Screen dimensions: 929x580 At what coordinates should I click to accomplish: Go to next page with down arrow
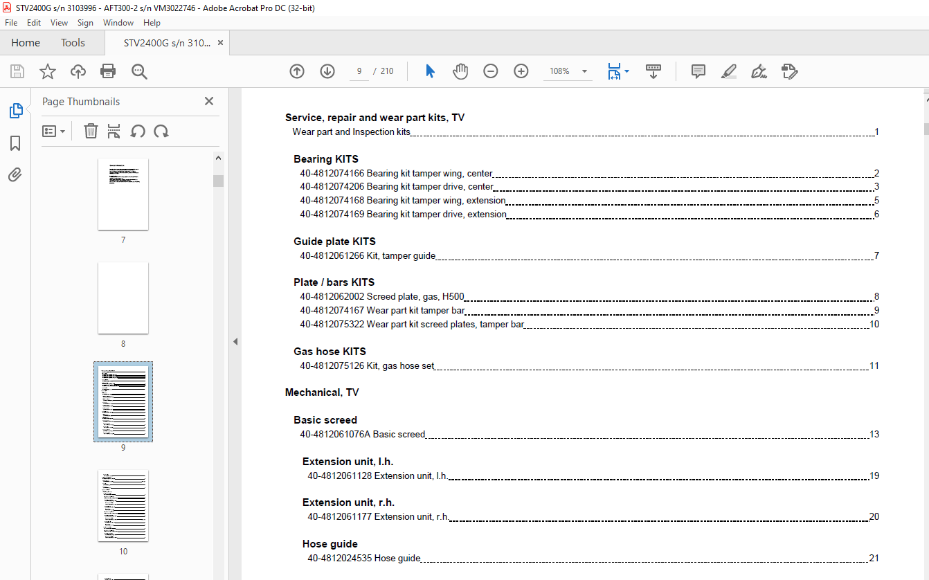click(x=327, y=71)
